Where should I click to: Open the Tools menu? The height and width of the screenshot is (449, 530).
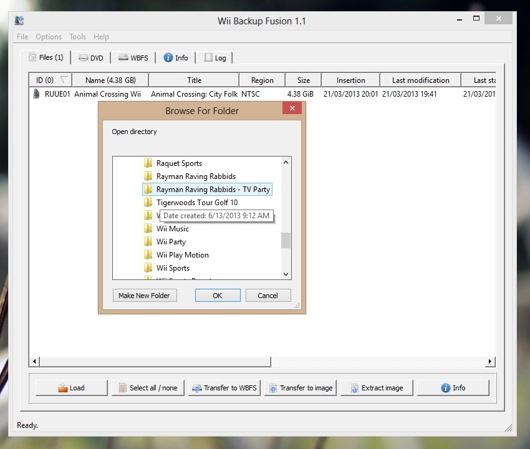pos(77,37)
